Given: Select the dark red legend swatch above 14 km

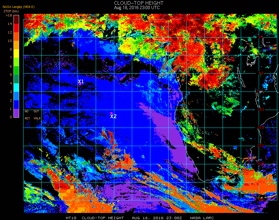Looking at the screenshot, I should tap(16, 19).
